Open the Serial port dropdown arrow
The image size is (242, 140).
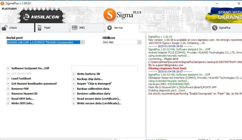pos(83,42)
